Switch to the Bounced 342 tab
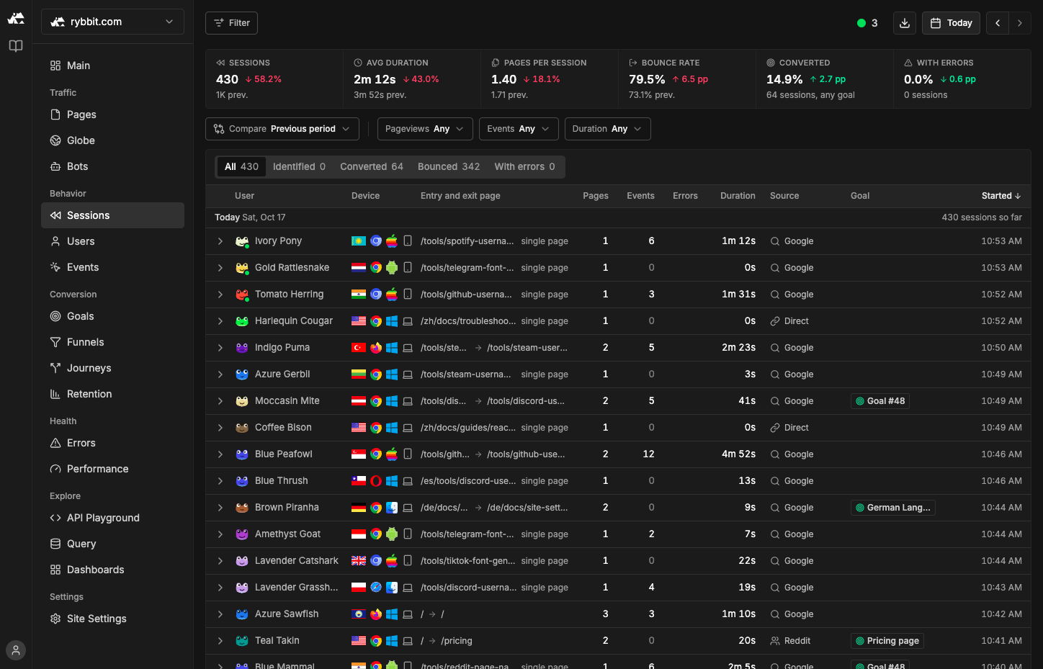 tap(449, 166)
